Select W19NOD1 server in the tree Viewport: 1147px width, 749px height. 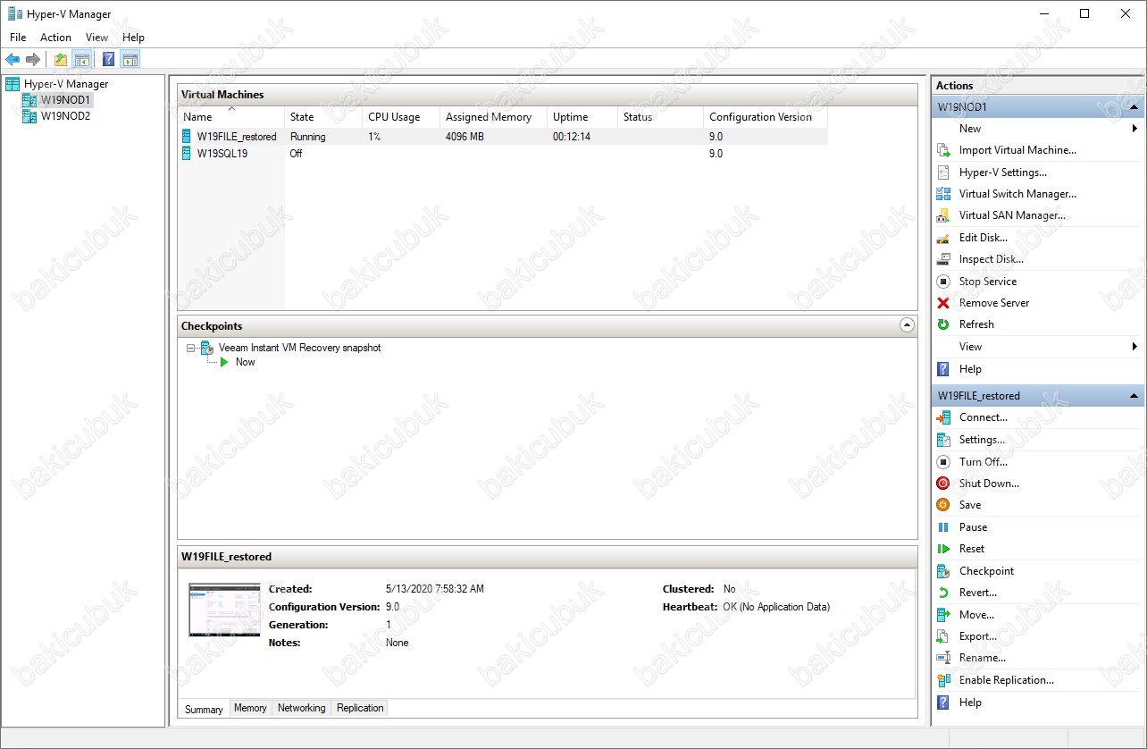(x=65, y=100)
